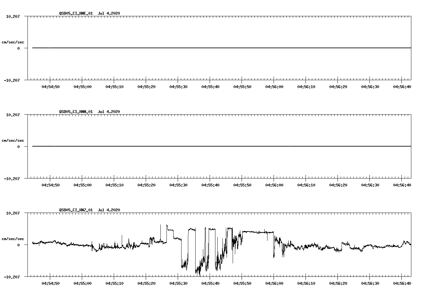Click the HNZ waveform plateau before 04:56:00

point(258,232)
